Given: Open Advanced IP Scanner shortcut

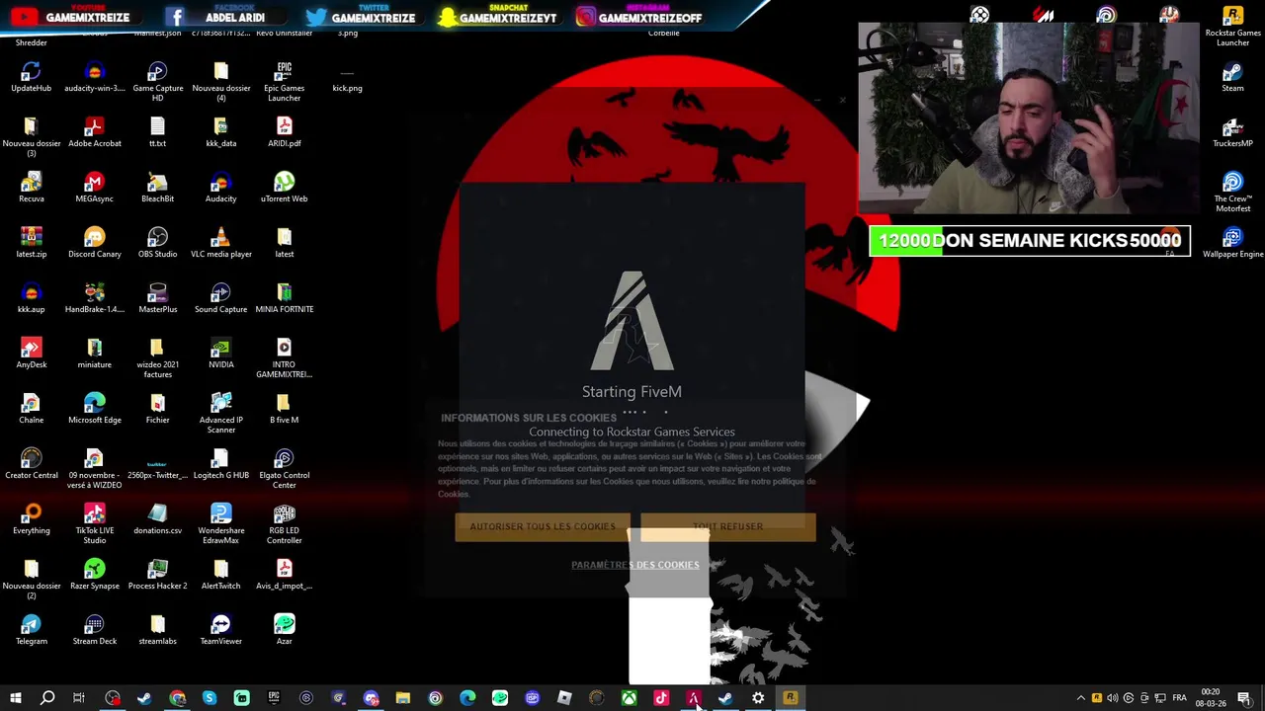Looking at the screenshot, I should pyautogui.click(x=220, y=414).
